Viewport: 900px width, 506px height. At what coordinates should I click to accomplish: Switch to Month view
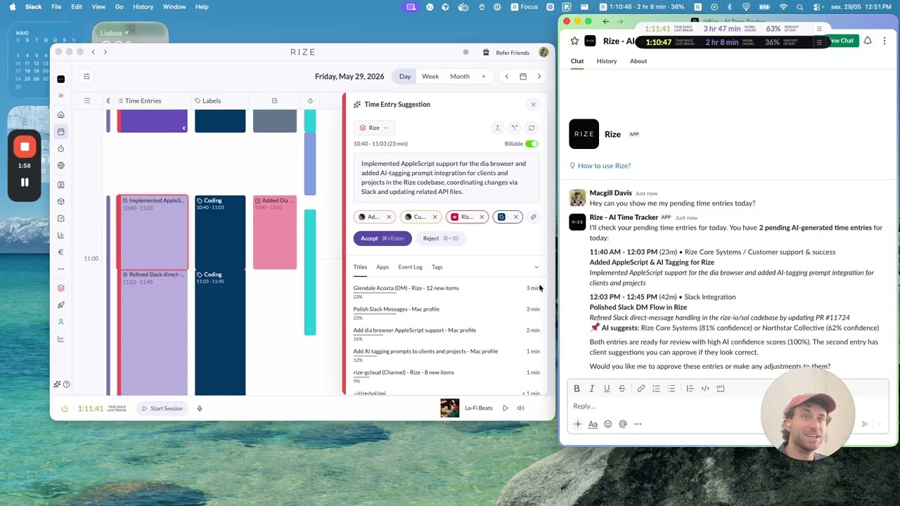pos(460,77)
